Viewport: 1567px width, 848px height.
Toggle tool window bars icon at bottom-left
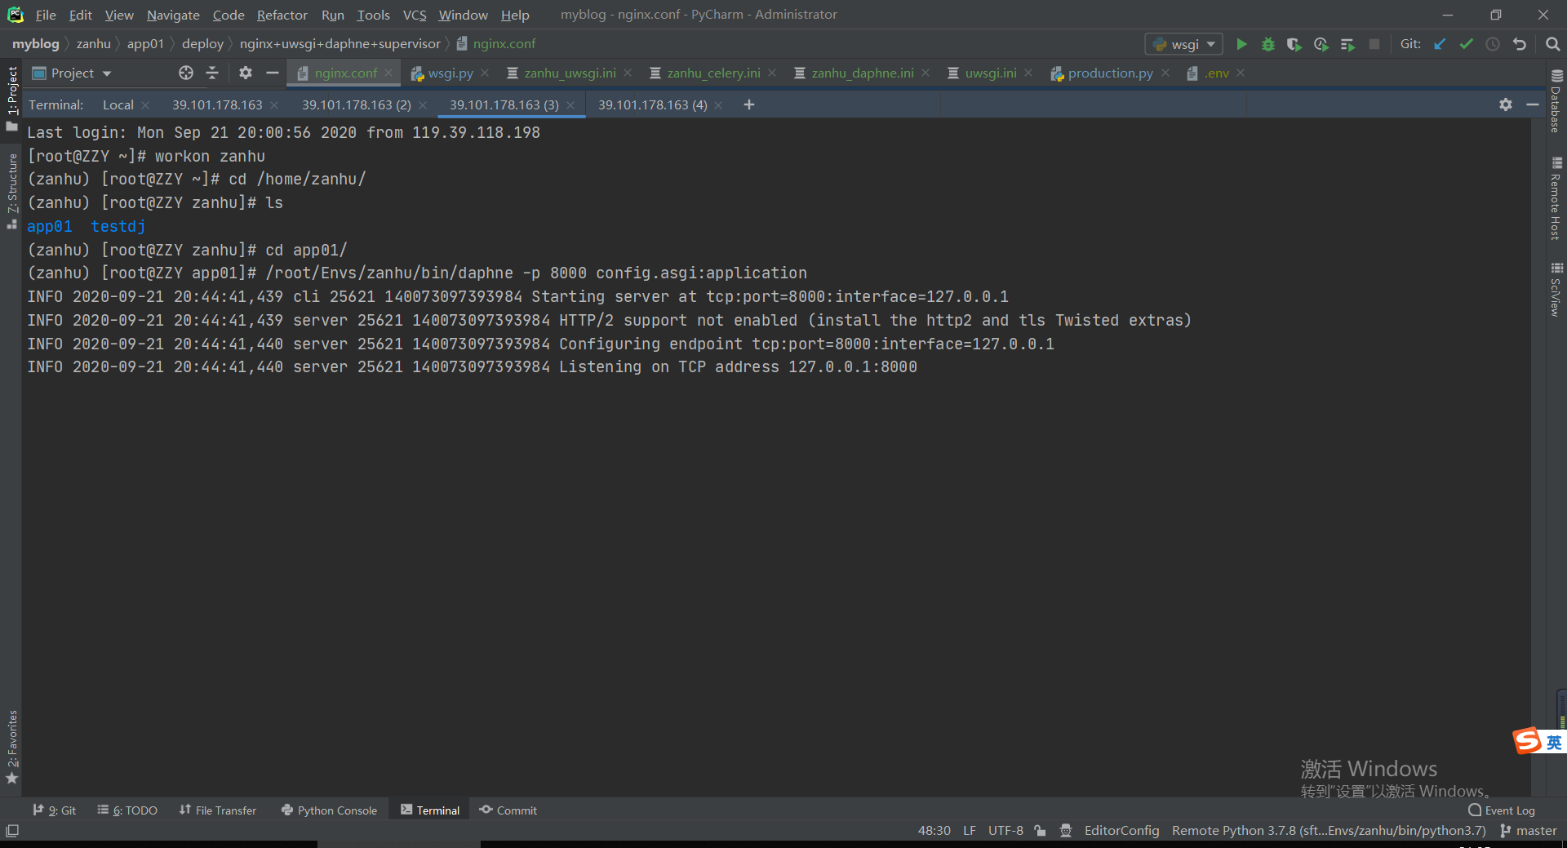[x=12, y=830]
